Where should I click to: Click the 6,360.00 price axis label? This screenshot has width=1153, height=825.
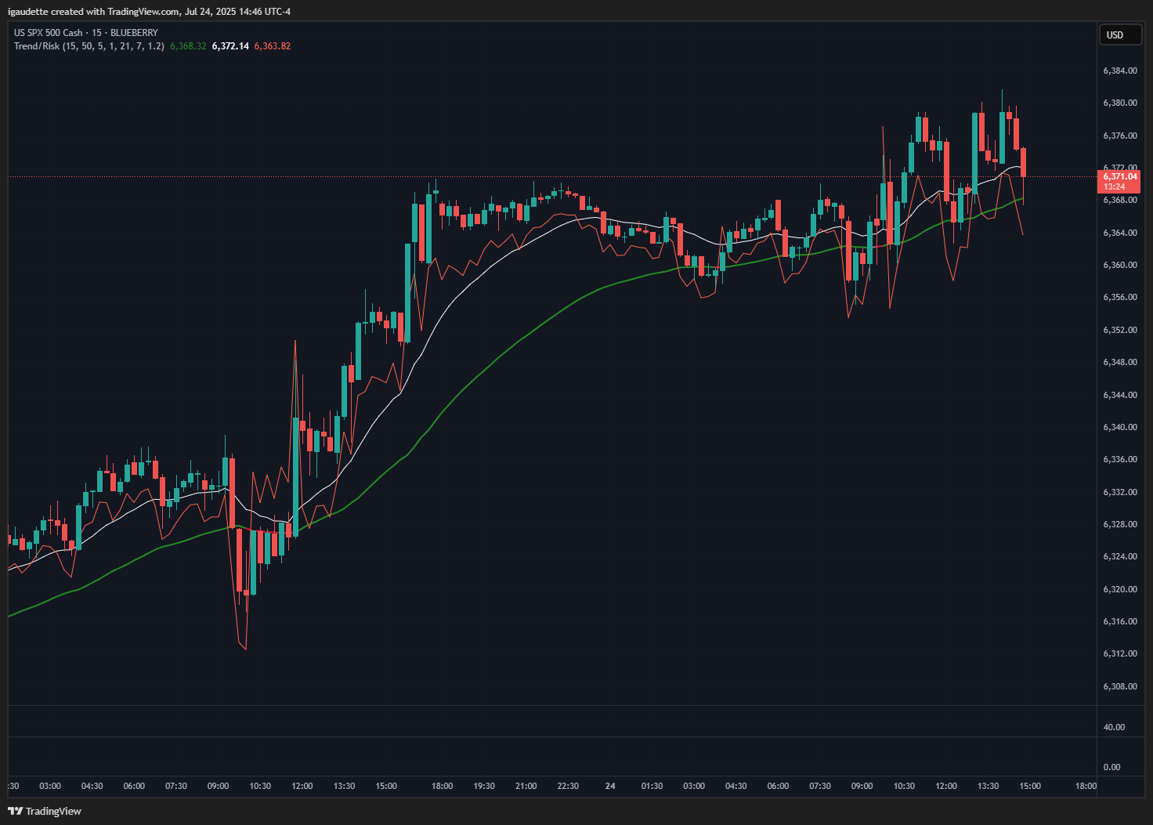click(1120, 266)
